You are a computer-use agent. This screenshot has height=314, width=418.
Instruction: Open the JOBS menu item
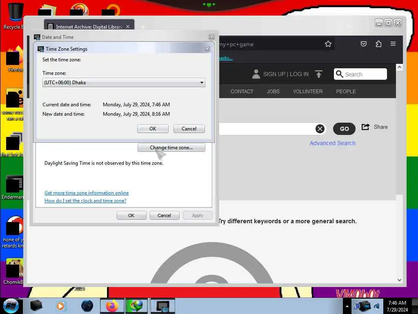273,91
